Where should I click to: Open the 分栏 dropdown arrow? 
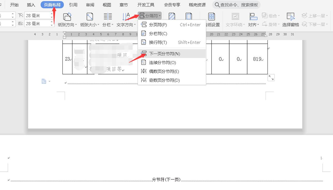(x=113, y=25)
